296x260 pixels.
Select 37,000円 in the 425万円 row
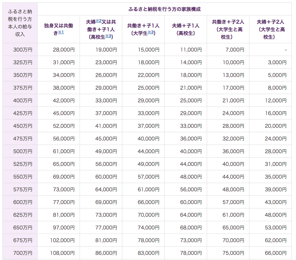click(x=106, y=113)
